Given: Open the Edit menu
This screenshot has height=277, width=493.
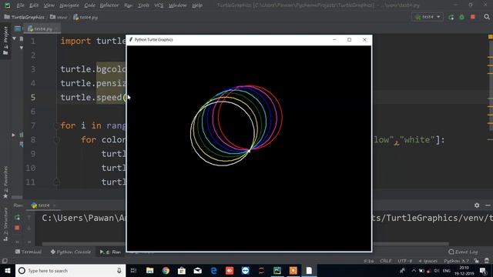Looking at the screenshot, I should click(34, 5).
